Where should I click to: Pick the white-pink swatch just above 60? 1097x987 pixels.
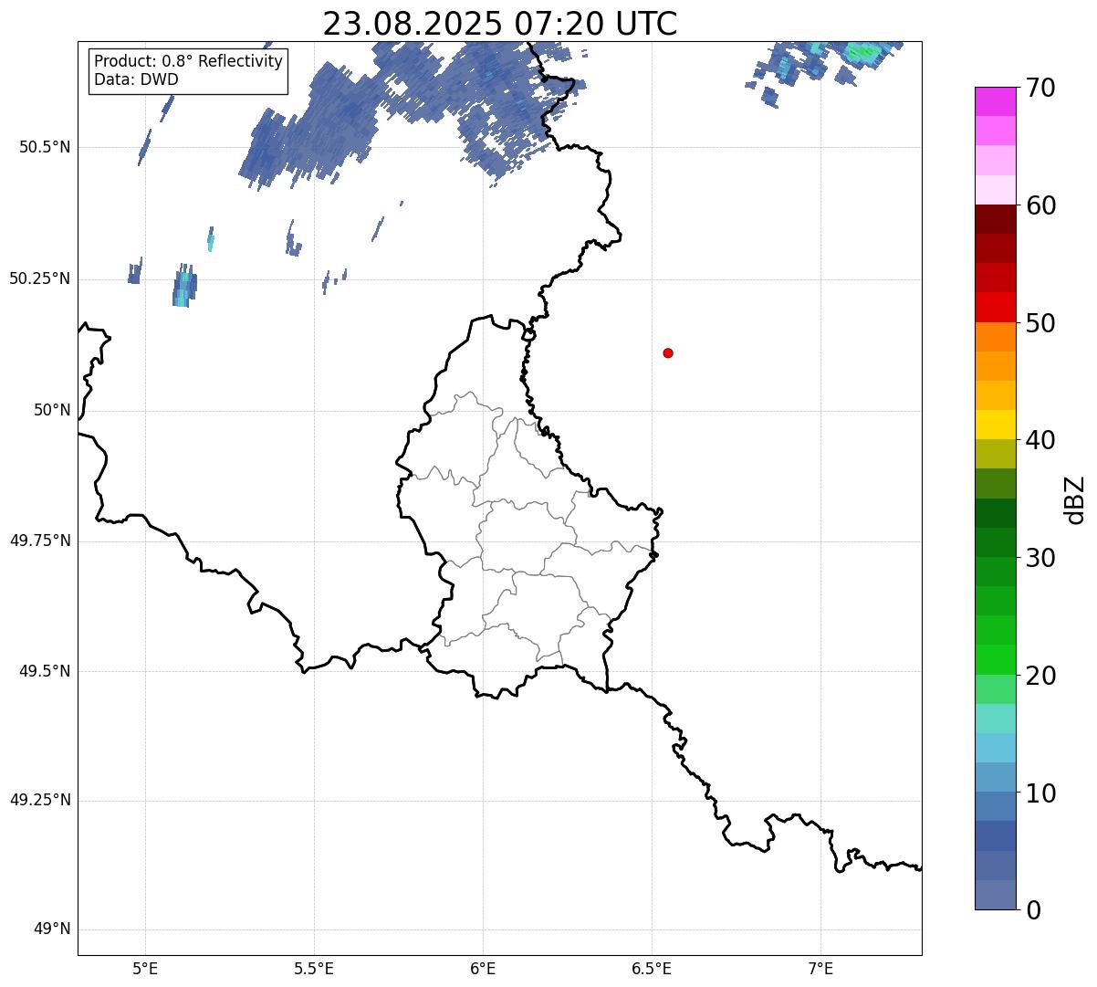(995, 190)
